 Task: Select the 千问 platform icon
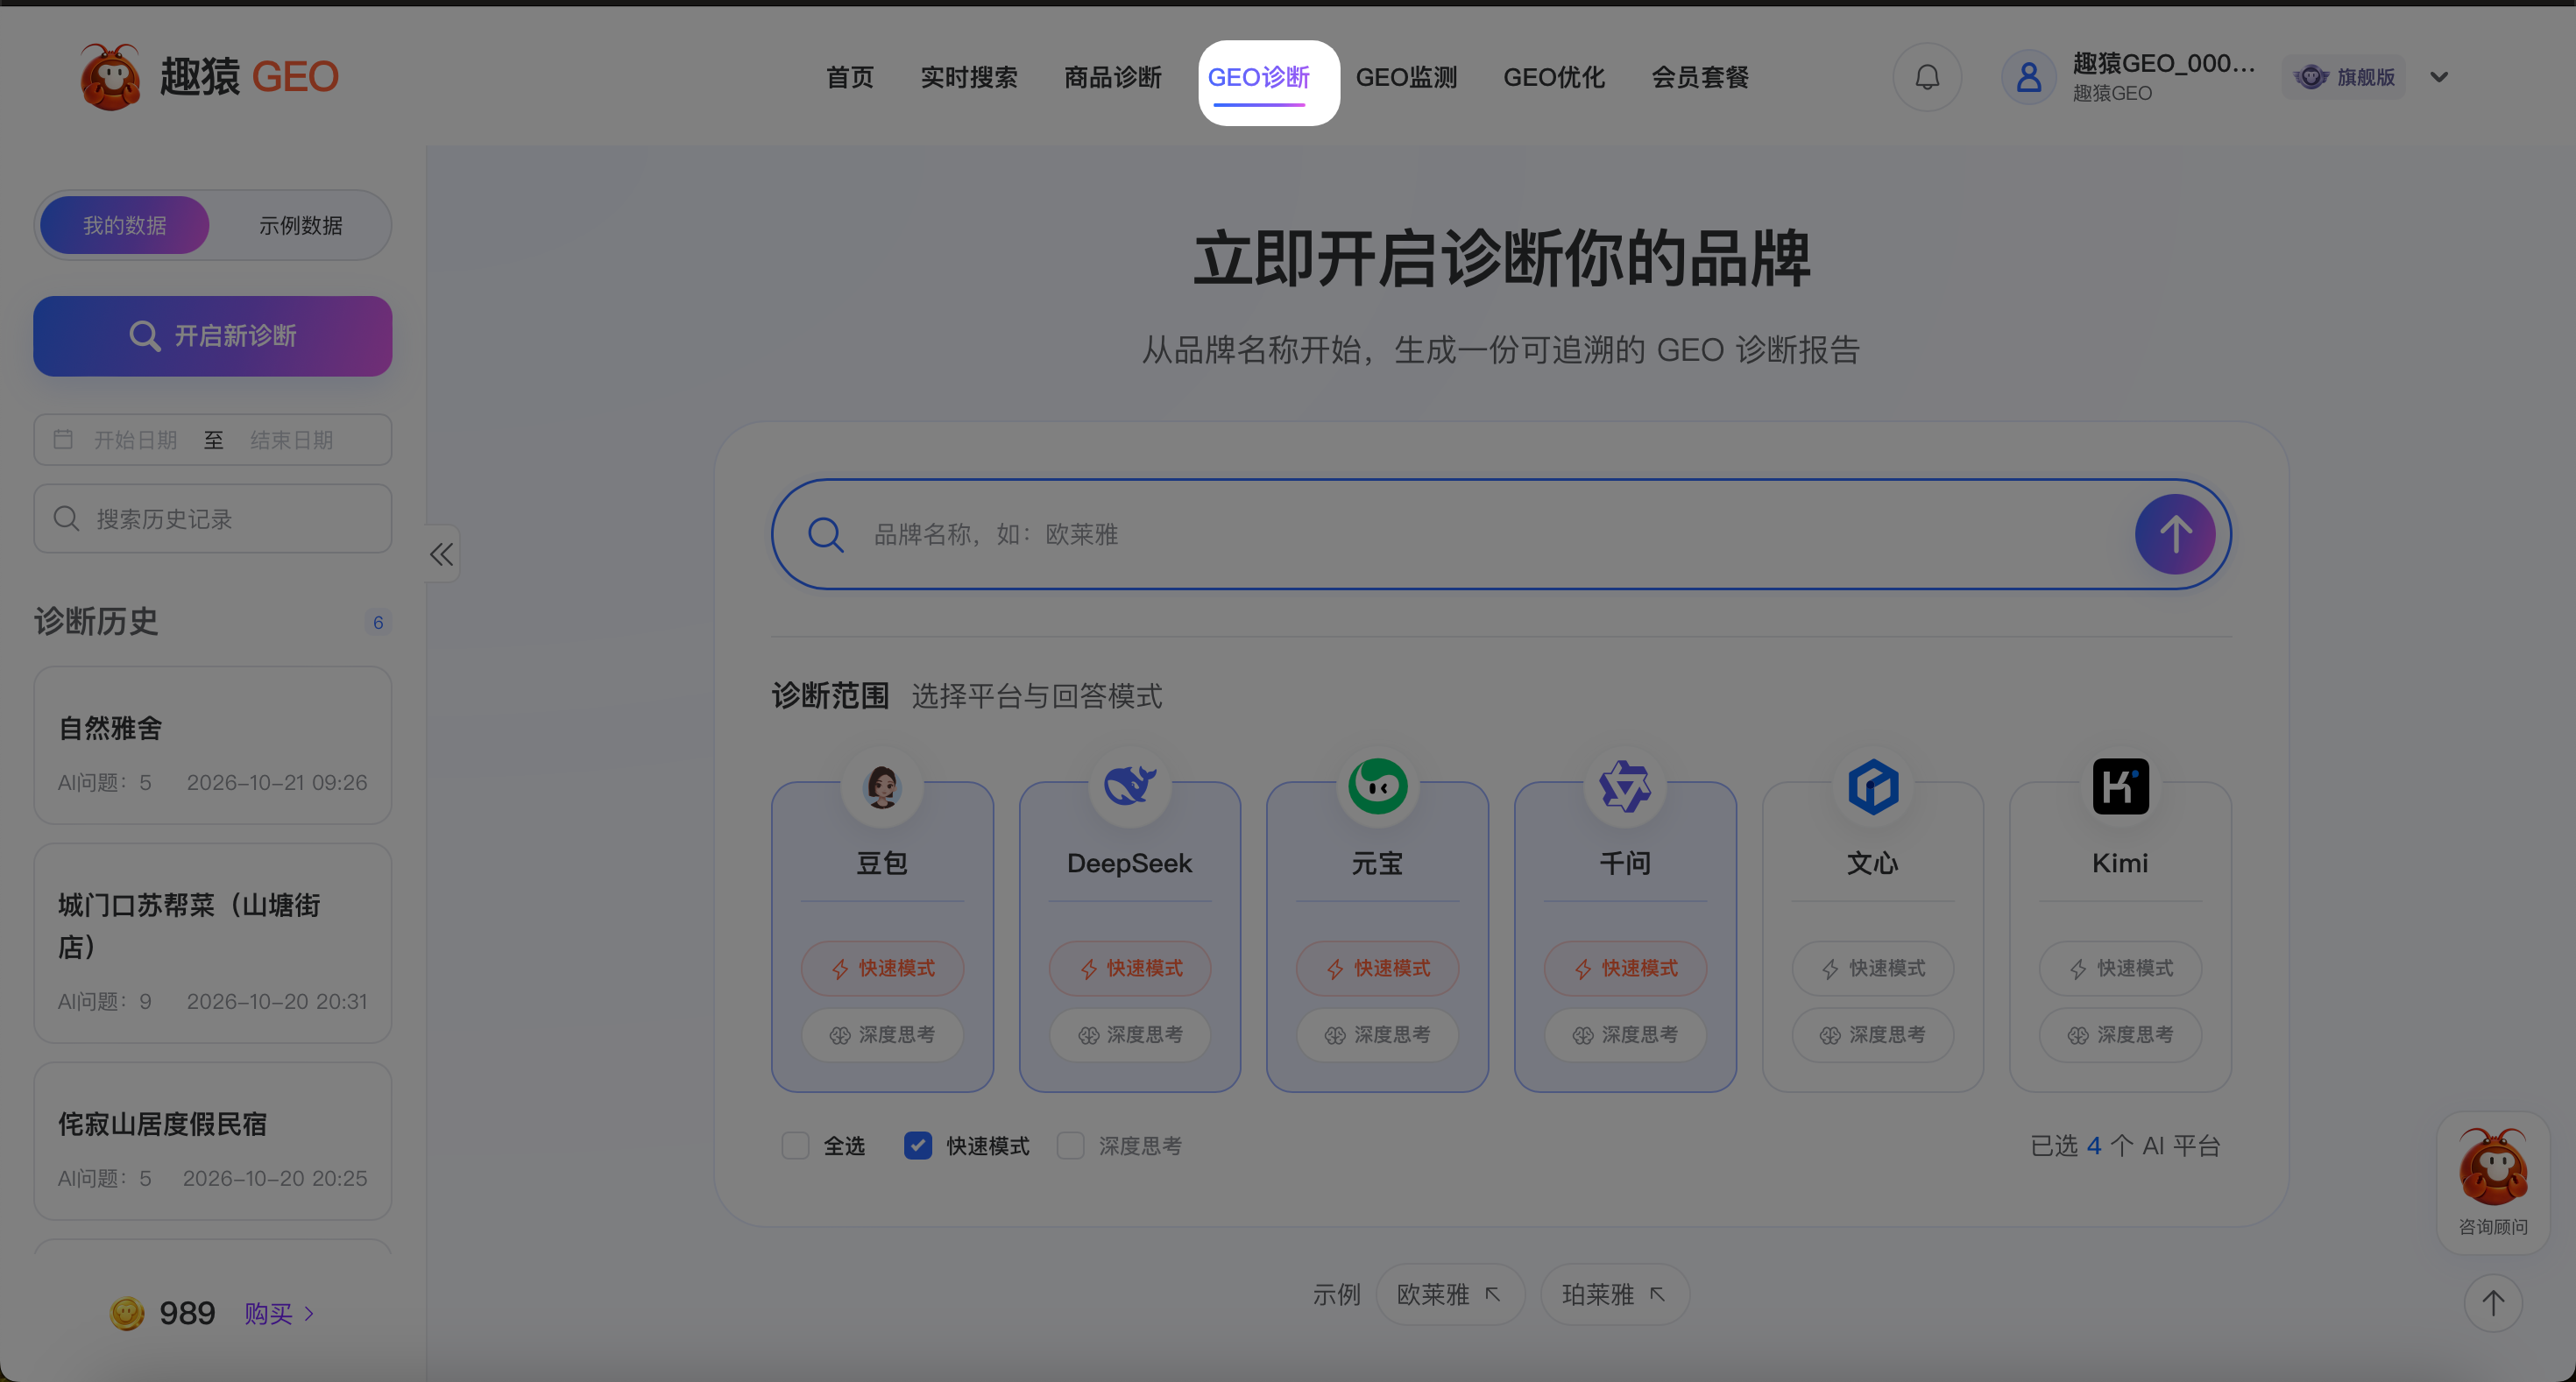point(1625,786)
